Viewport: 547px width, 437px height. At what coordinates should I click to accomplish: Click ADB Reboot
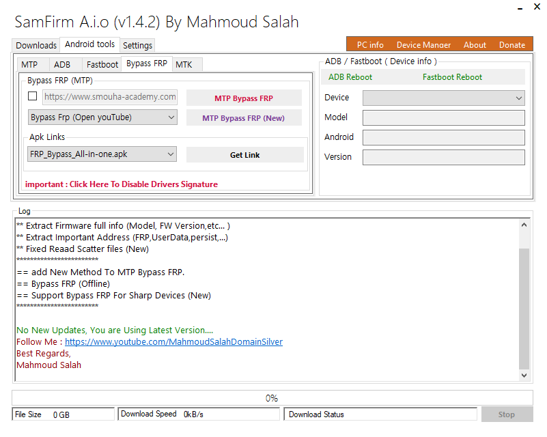pyautogui.click(x=350, y=77)
